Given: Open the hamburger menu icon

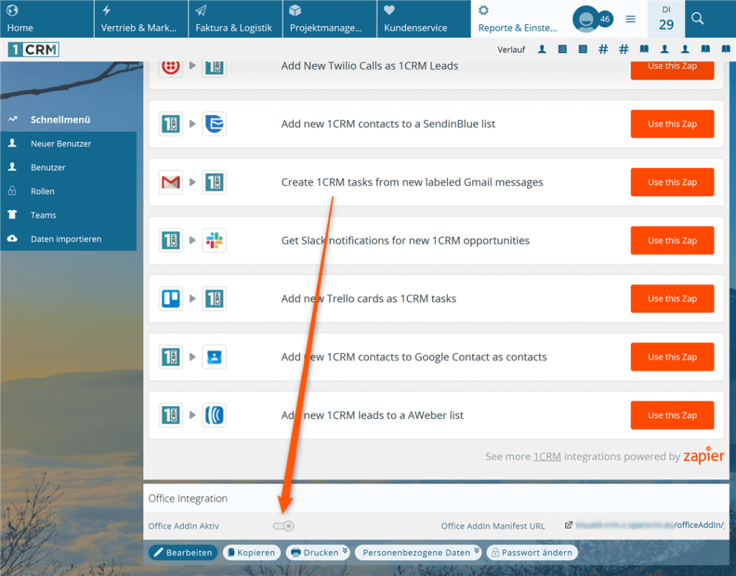Looking at the screenshot, I should tap(630, 19).
